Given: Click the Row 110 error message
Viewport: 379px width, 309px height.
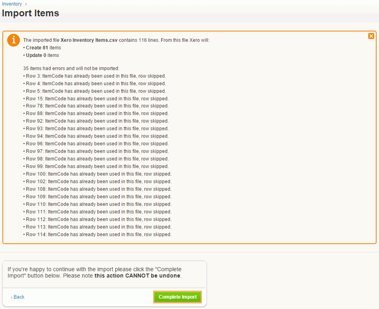Looking at the screenshot, I should pyautogui.click(x=97, y=204).
